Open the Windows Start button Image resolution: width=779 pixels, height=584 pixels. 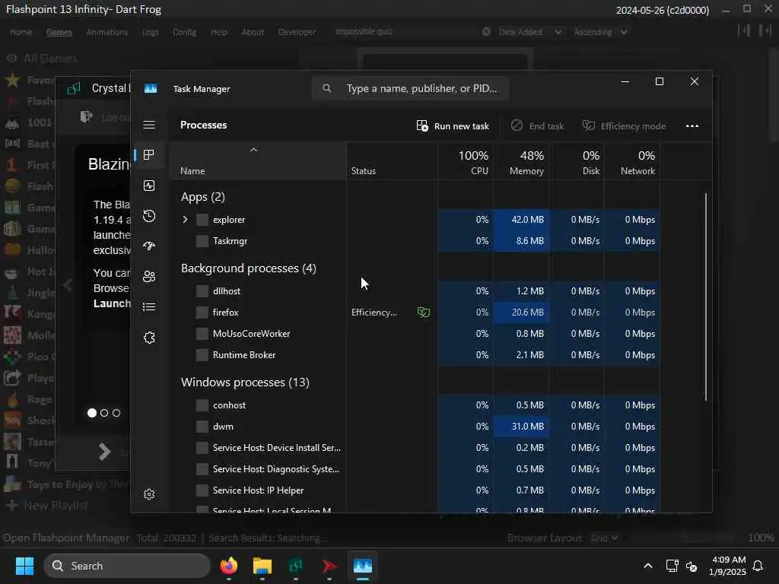24,566
